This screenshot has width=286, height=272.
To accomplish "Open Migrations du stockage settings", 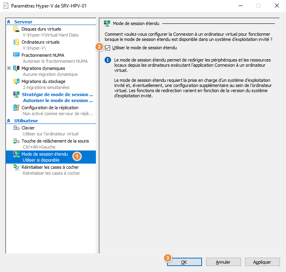I will pyautogui.click(x=43, y=81).
